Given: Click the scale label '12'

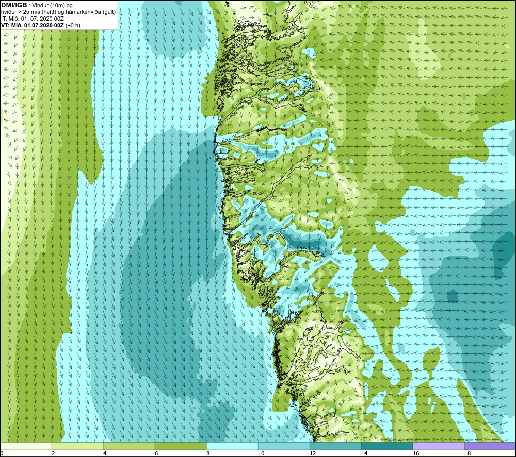Looking at the screenshot, I should click(313, 453).
